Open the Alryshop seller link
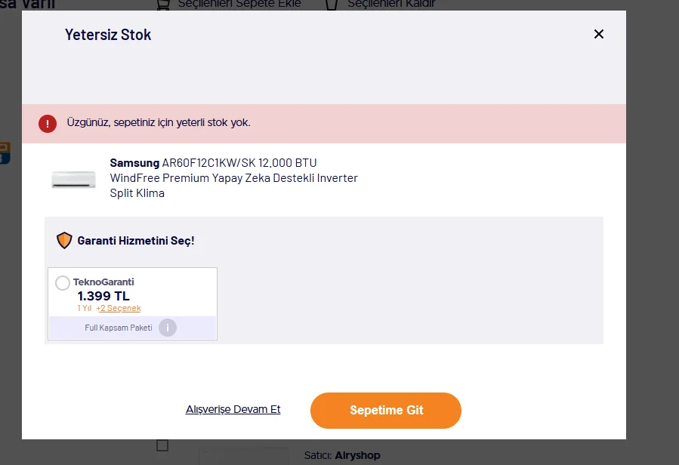This screenshot has width=679, height=465. (x=358, y=455)
